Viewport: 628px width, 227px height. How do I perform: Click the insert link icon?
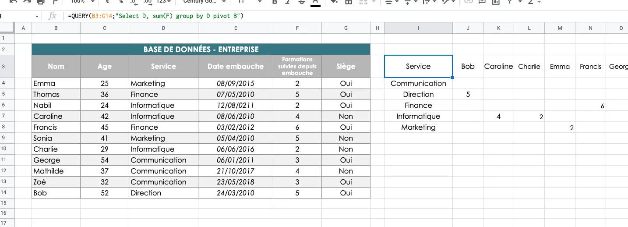469,2
